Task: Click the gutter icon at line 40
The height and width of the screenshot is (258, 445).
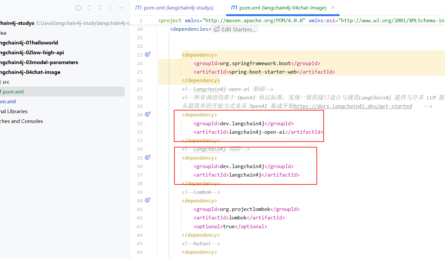Action: pyautogui.click(x=148, y=200)
